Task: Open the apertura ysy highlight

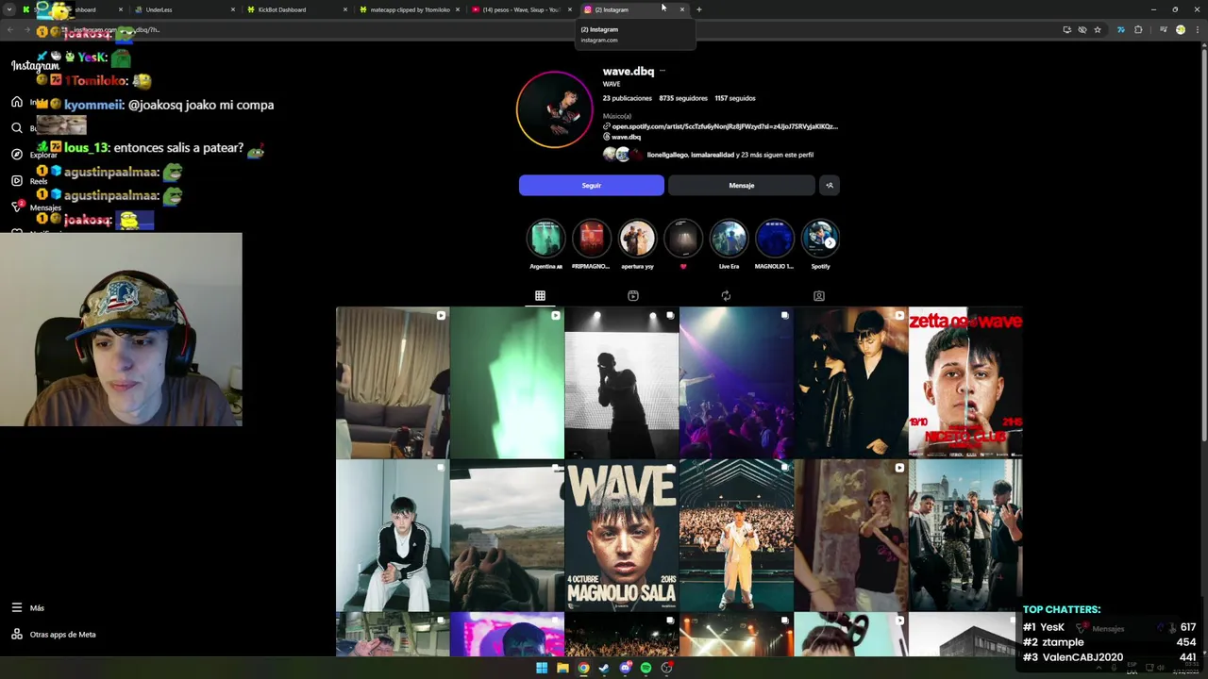Action: pyautogui.click(x=637, y=239)
